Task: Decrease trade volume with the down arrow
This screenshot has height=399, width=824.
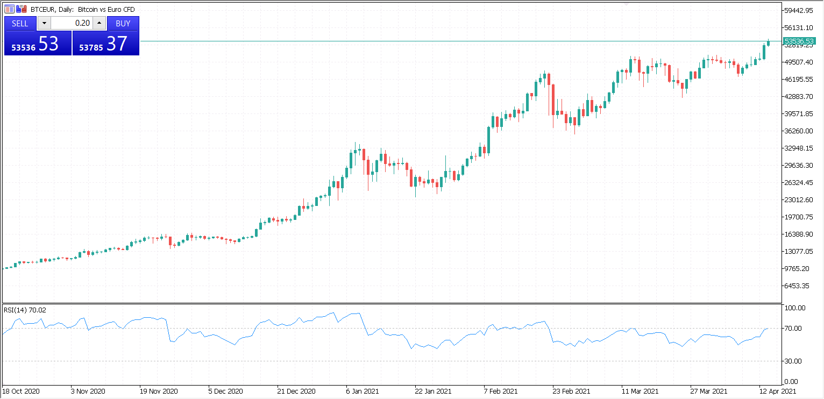Action: coord(44,24)
